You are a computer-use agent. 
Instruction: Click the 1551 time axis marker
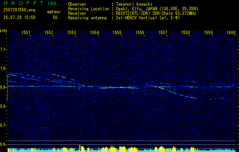[x=26, y=32]
